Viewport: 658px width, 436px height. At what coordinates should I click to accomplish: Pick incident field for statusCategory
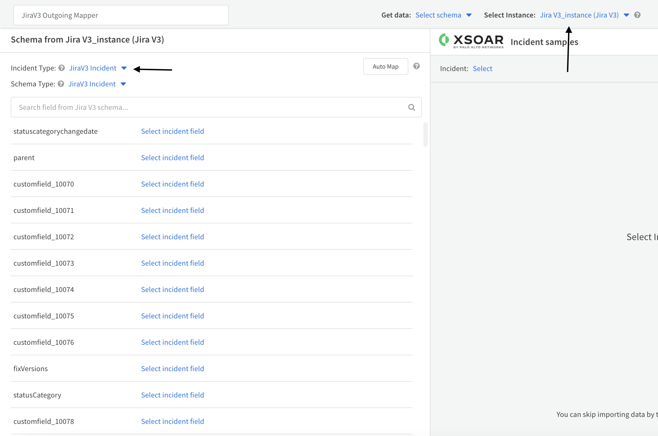[172, 395]
